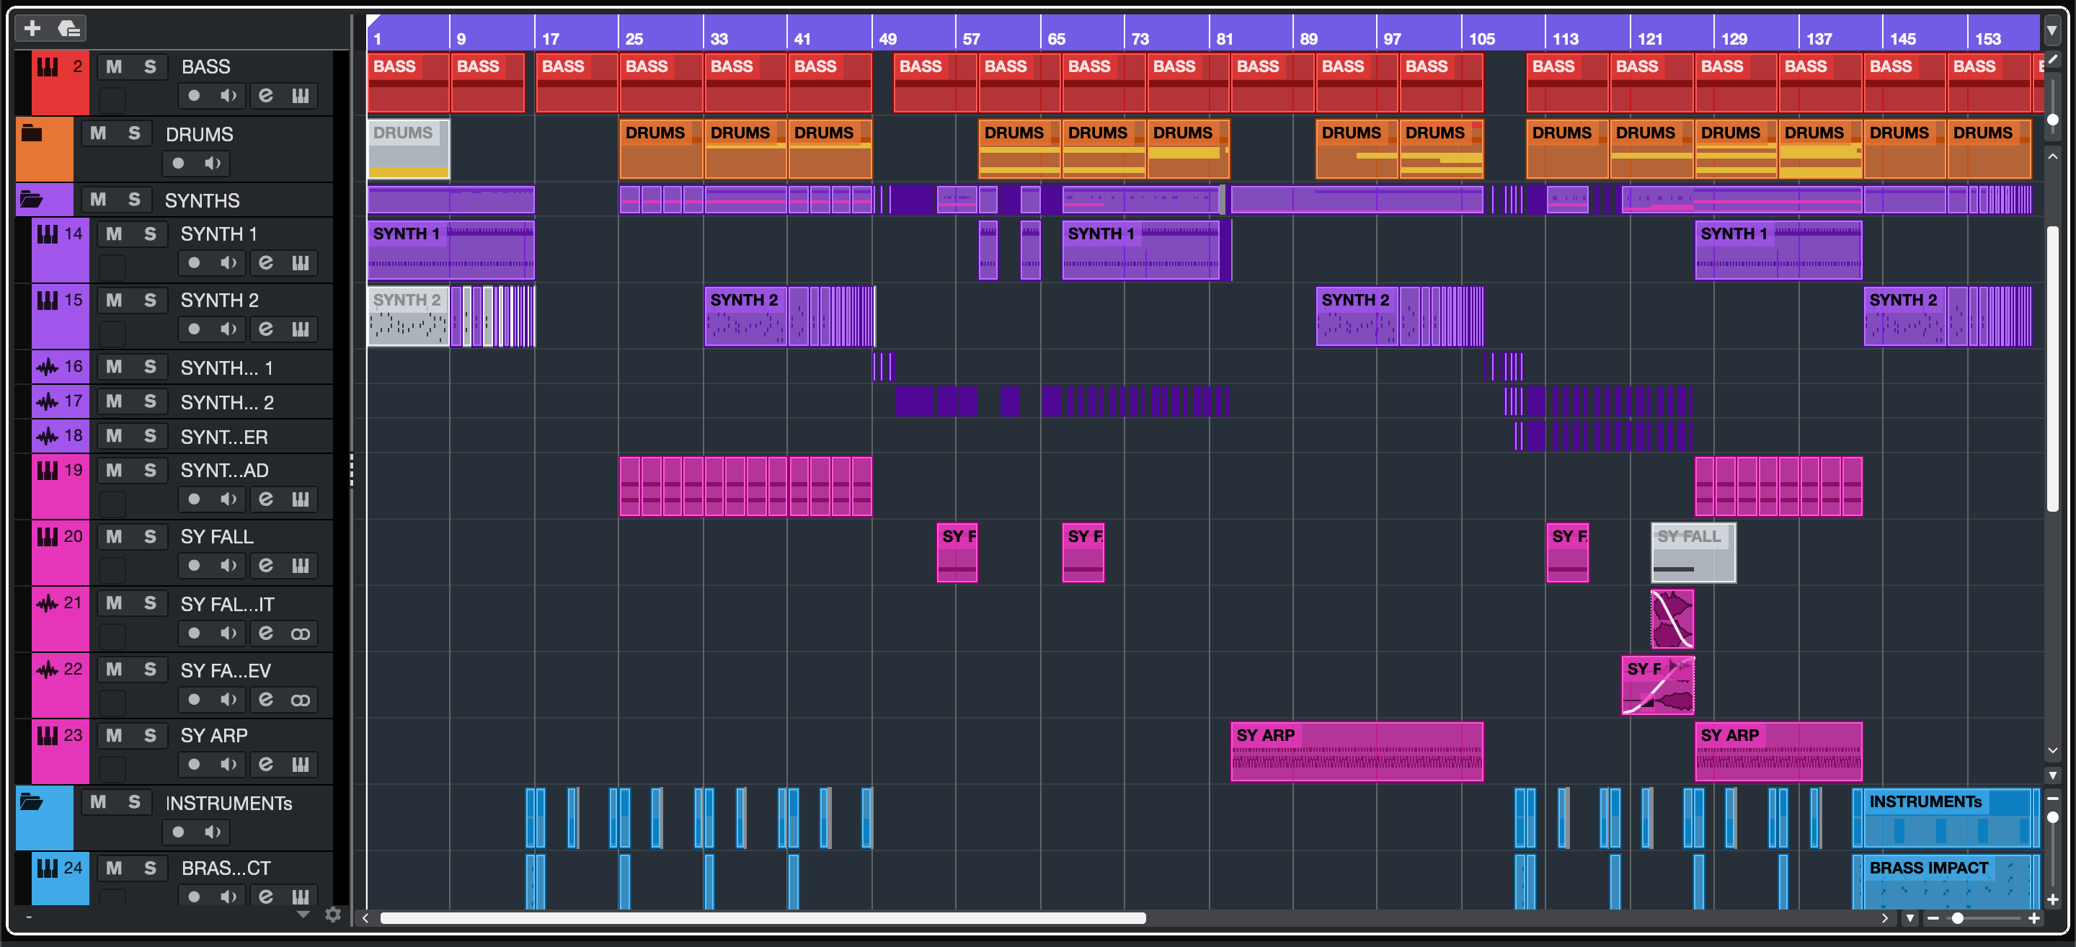
Task: Click ruler at bar 65
Action: point(1057,38)
